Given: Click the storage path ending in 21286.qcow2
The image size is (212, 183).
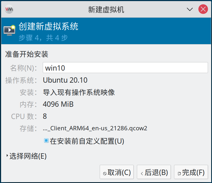Looking at the screenshot, I should pyautogui.click(x=95, y=128).
